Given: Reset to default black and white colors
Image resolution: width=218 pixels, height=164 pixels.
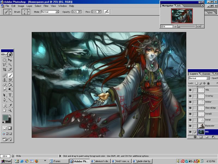Looking at the screenshot, I should [x=3, y=122].
